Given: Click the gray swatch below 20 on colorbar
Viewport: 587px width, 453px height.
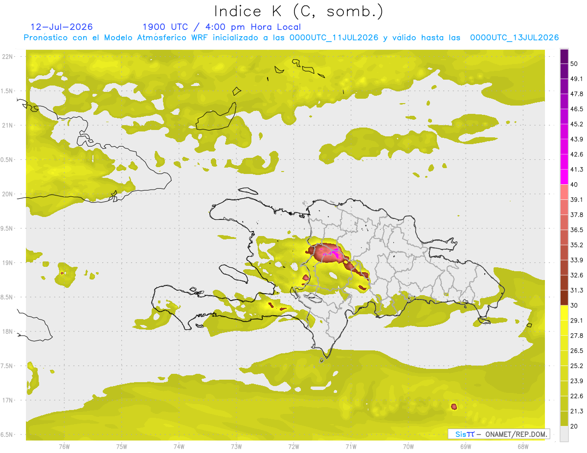Looking at the screenshot, I should tap(564, 434).
